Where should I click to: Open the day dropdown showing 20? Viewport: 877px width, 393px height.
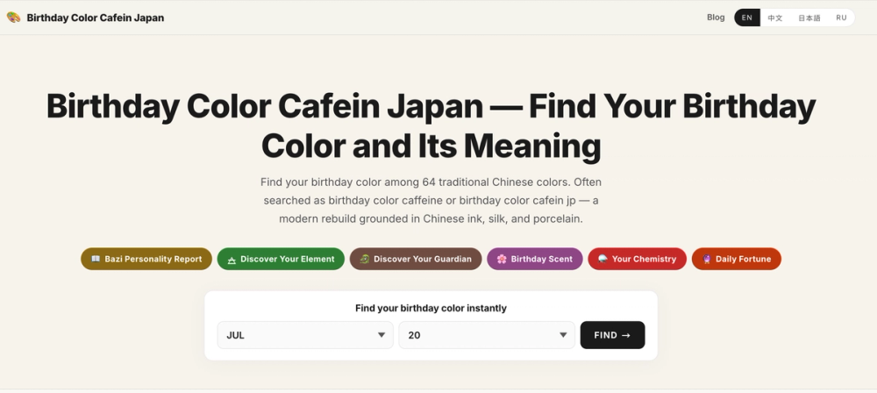[487, 335]
